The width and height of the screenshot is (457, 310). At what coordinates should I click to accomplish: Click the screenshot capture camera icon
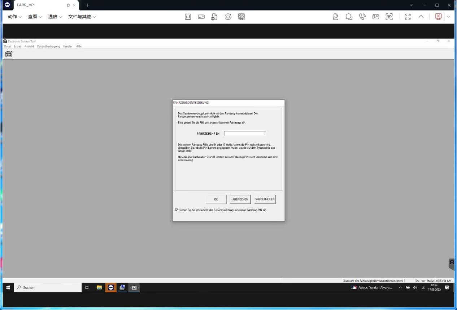[389, 17]
